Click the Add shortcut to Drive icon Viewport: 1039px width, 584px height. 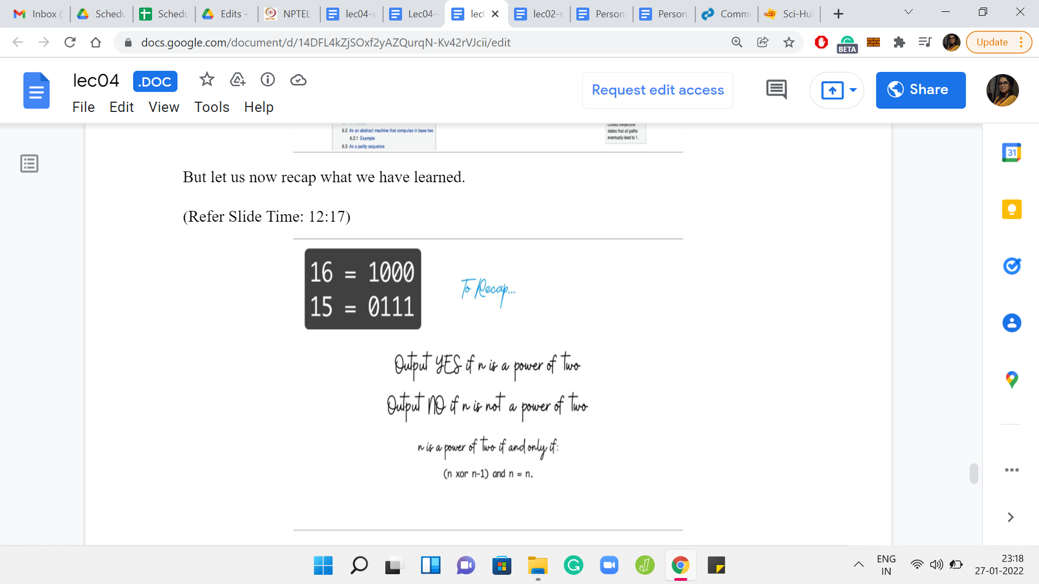point(238,80)
